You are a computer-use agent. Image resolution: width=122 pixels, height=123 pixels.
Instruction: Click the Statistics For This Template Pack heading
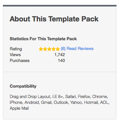43,39
